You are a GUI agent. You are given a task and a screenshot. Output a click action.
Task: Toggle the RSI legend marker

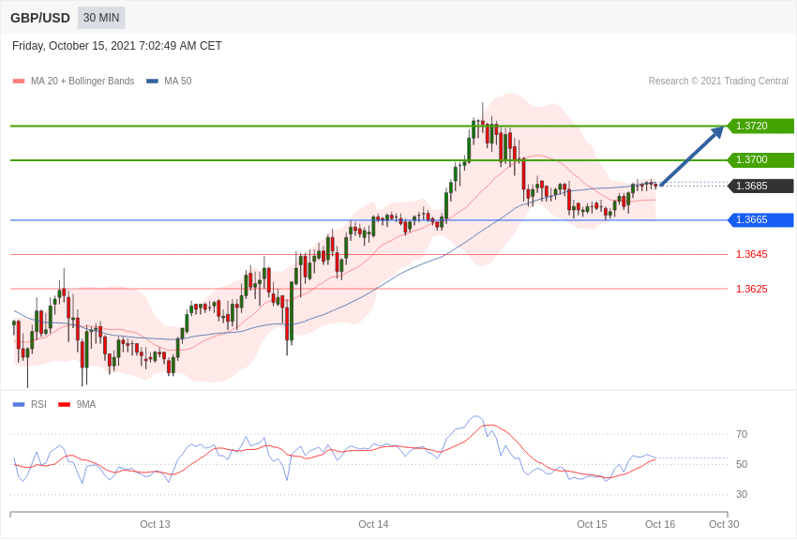point(19,405)
